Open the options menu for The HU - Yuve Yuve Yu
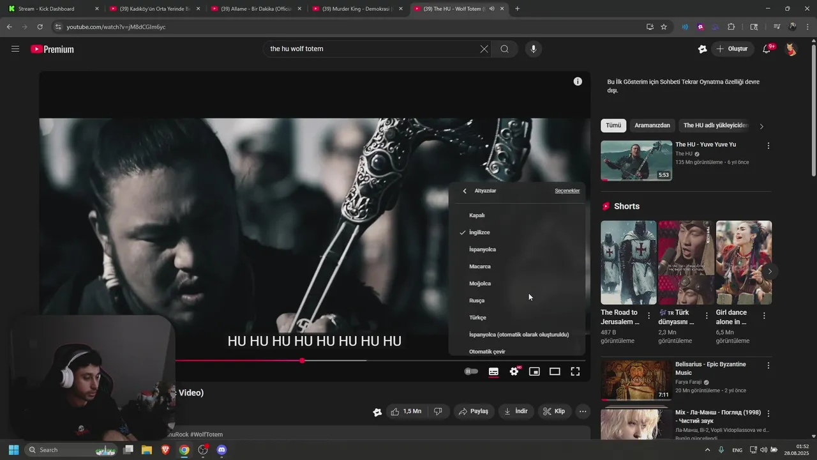 [x=768, y=146]
